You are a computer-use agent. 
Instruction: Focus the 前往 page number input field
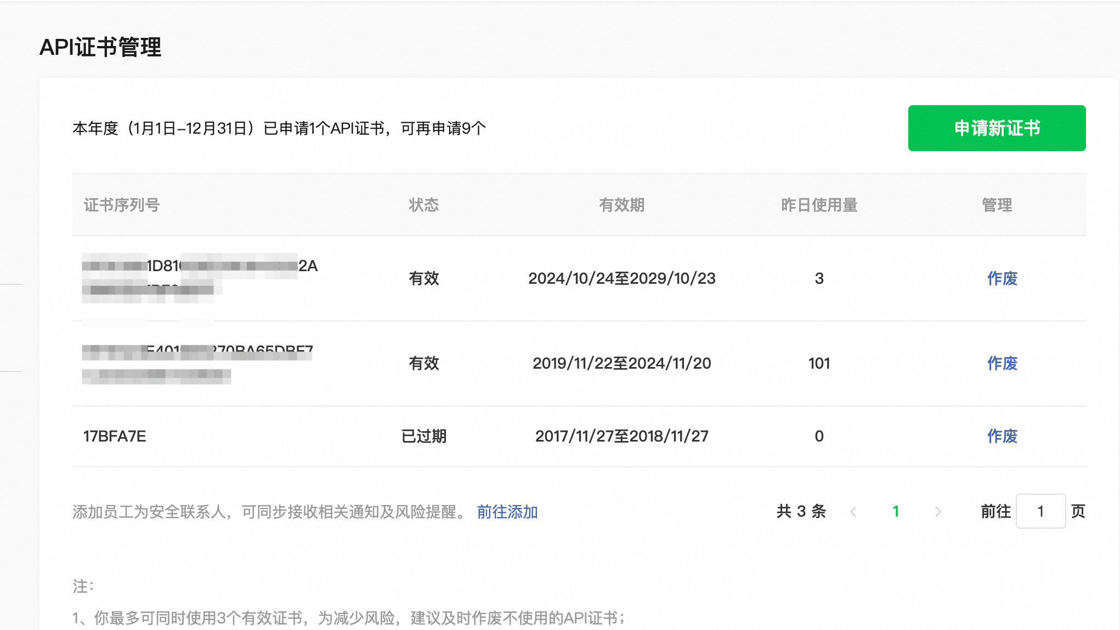(x=1040, y=512)
